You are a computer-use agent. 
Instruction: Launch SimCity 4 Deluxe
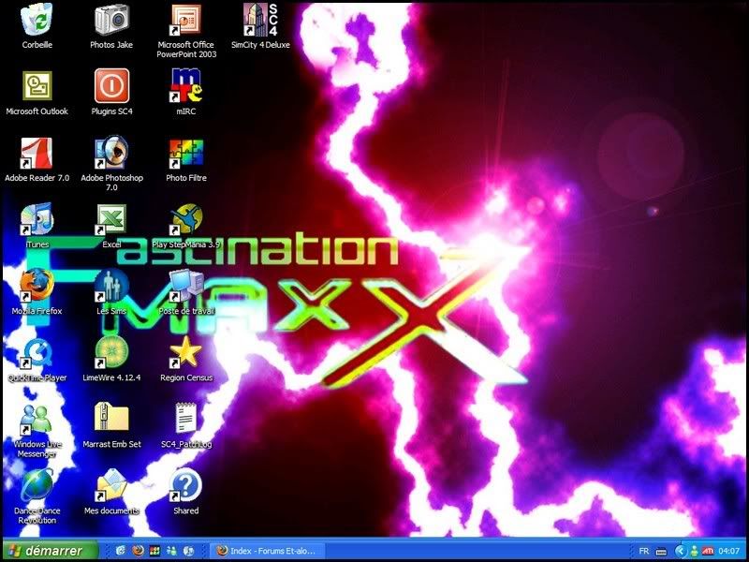coord(255,21)
